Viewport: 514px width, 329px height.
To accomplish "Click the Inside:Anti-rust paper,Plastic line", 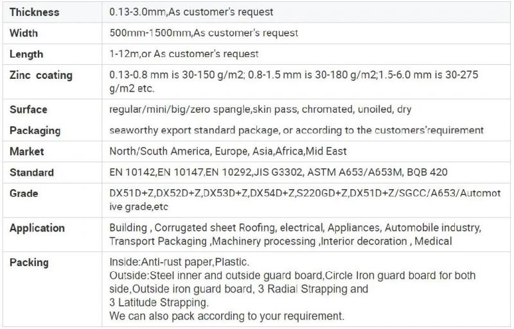I will [x=179, y=262].
